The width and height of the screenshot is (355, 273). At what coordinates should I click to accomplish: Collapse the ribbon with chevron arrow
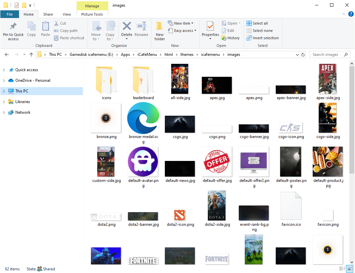344,14
